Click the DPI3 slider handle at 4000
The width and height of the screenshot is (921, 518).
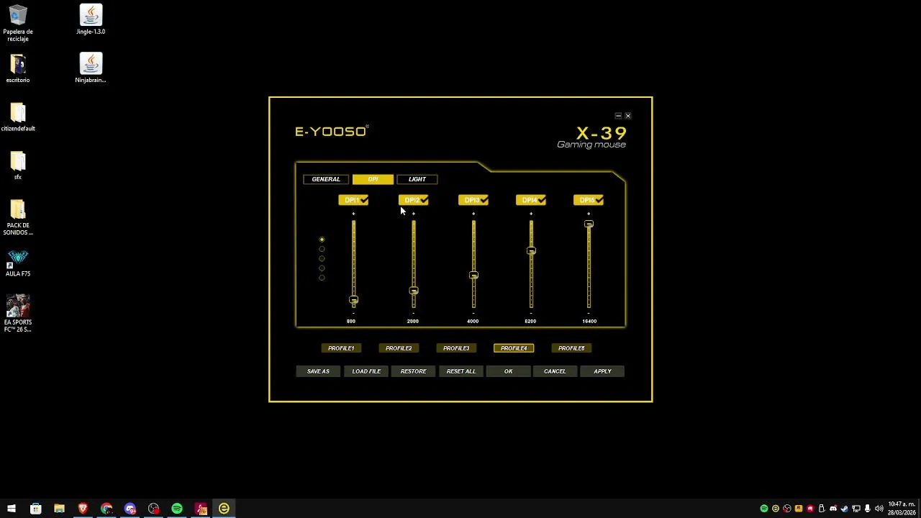tap(473, 276)
